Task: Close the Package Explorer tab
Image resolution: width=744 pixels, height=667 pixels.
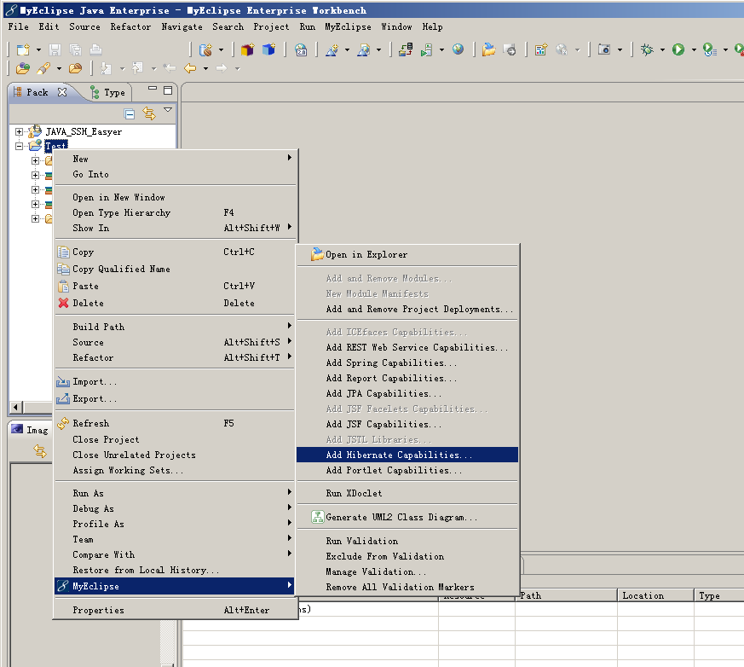Action: point(62,92)
